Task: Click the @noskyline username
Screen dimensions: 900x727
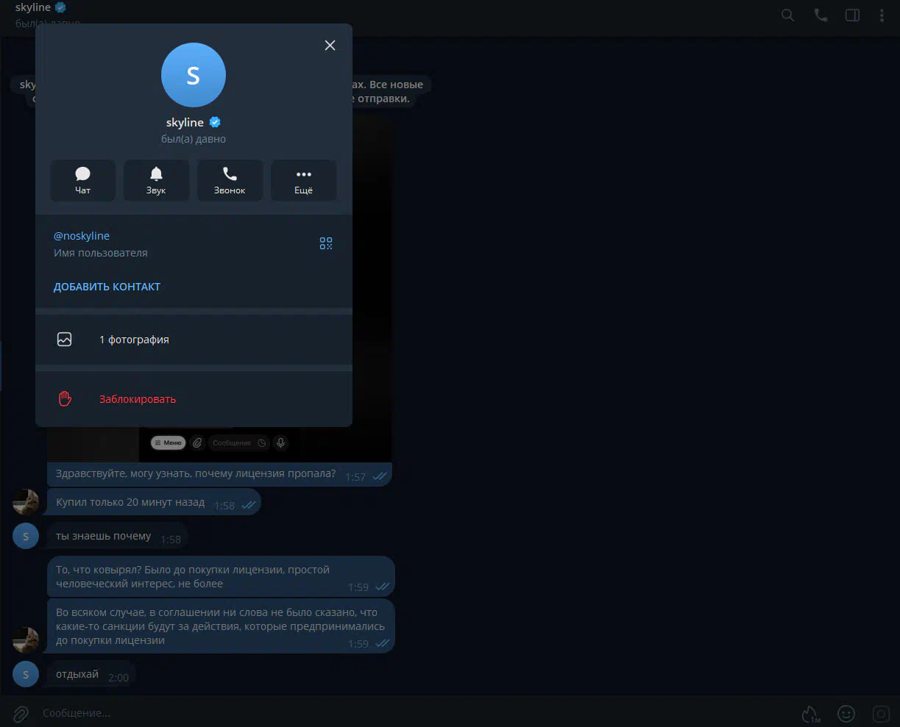Action: (82, 236)
